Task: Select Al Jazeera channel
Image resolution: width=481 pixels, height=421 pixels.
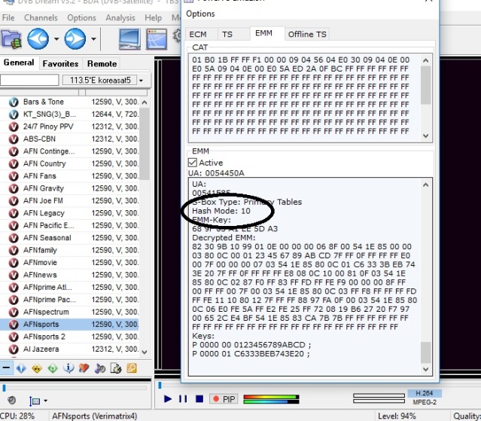Action: pyautogui.click(x=70, y=349)
